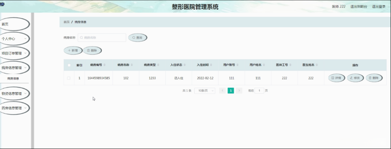The image size is (391, 149).
Task: Sort by 用户账号 column arrows
Action: [238, 65]
